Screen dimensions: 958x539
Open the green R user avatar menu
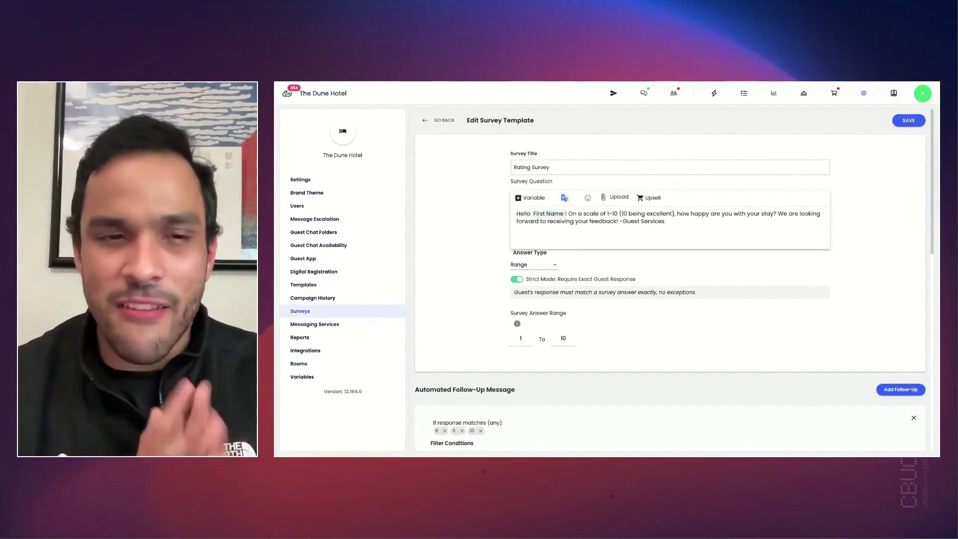point(922,93)
